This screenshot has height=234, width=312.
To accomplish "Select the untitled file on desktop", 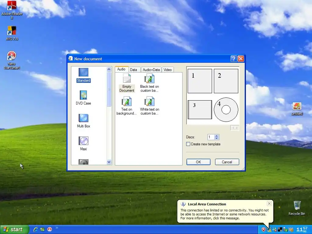I will [297, 109].
